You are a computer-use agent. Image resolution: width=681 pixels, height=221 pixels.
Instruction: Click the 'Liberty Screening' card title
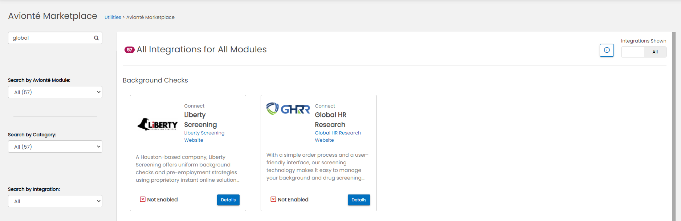[200, 120]
